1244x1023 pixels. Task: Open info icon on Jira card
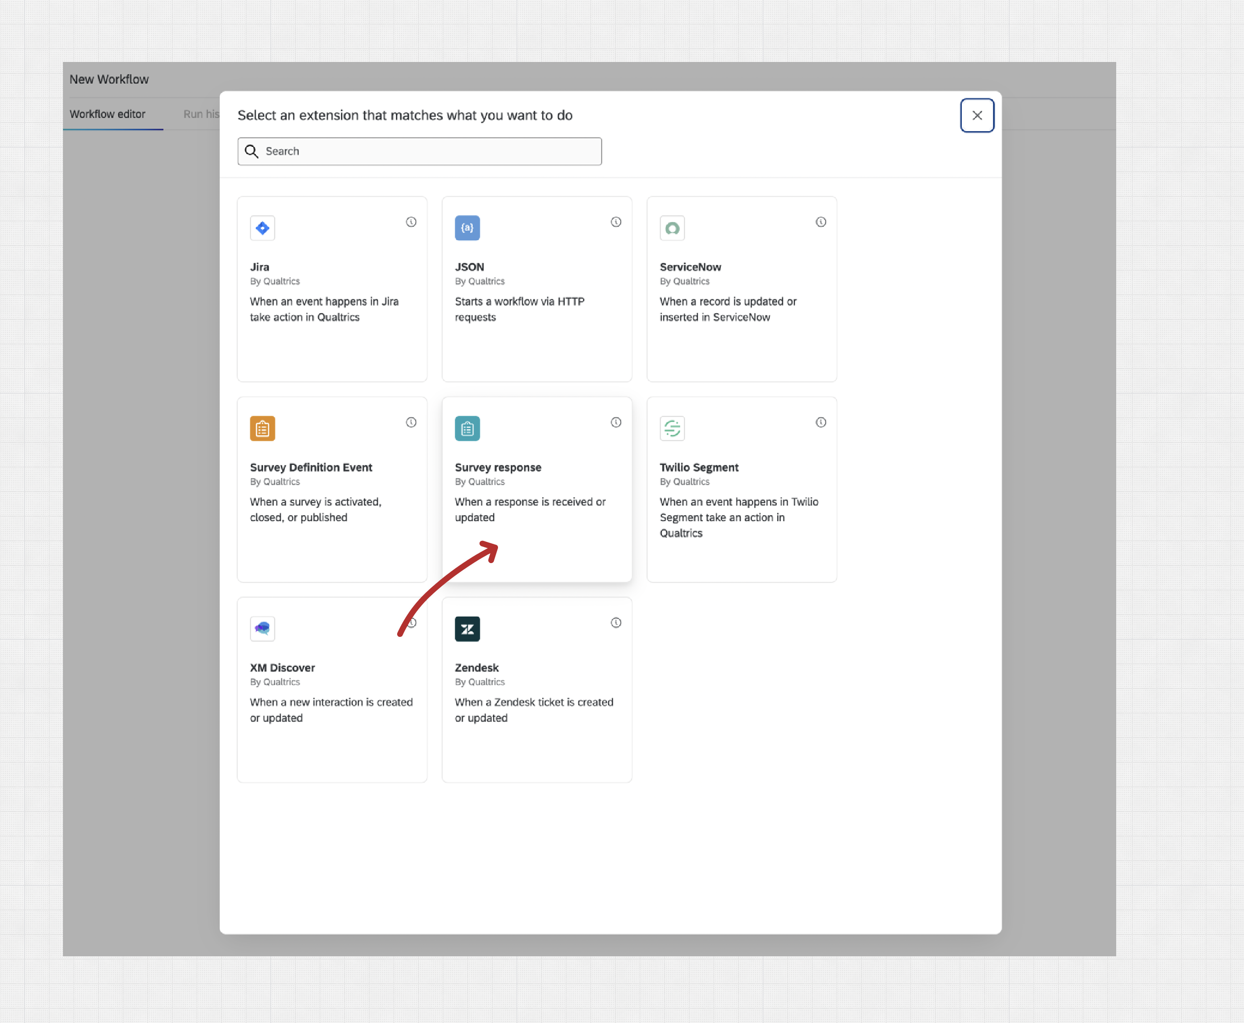(411, 222)
